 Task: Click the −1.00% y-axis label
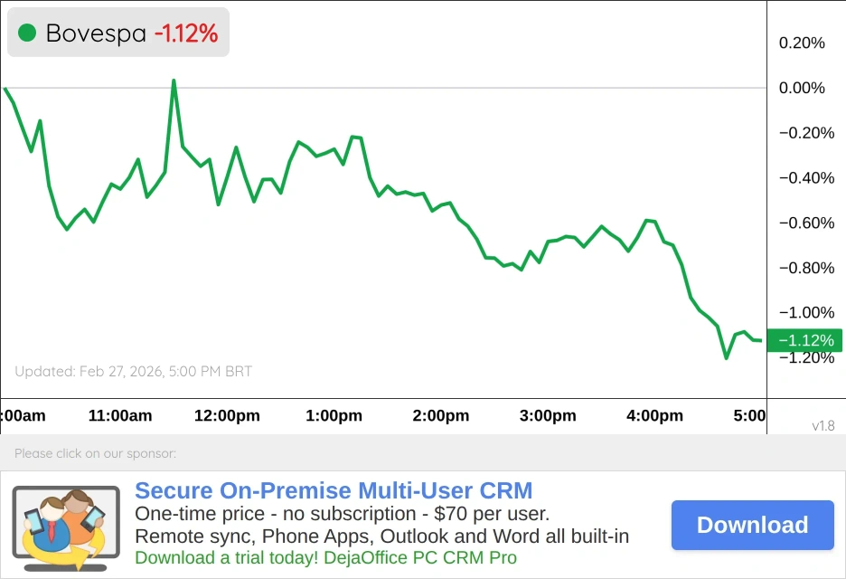coord(802,313)
